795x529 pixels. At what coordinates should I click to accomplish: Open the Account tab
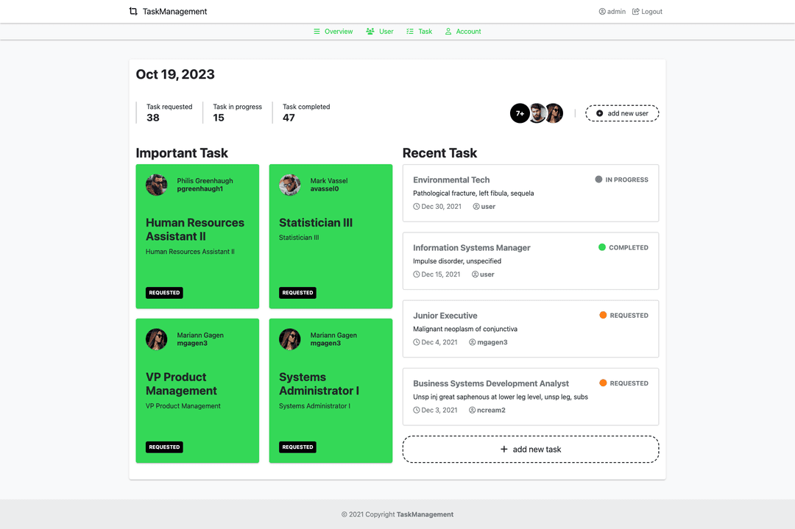462,31
